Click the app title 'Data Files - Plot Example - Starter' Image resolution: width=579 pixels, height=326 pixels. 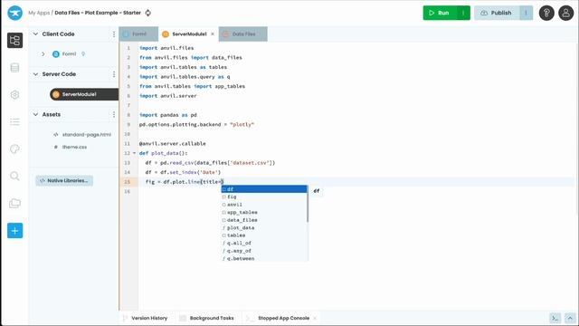[98, 13]
